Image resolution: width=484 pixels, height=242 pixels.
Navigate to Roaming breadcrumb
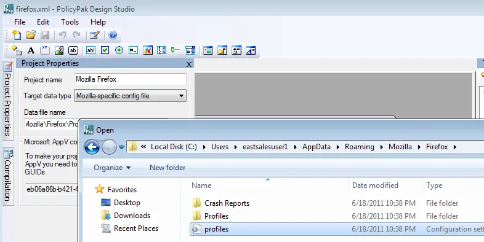[x=359, y=147]
